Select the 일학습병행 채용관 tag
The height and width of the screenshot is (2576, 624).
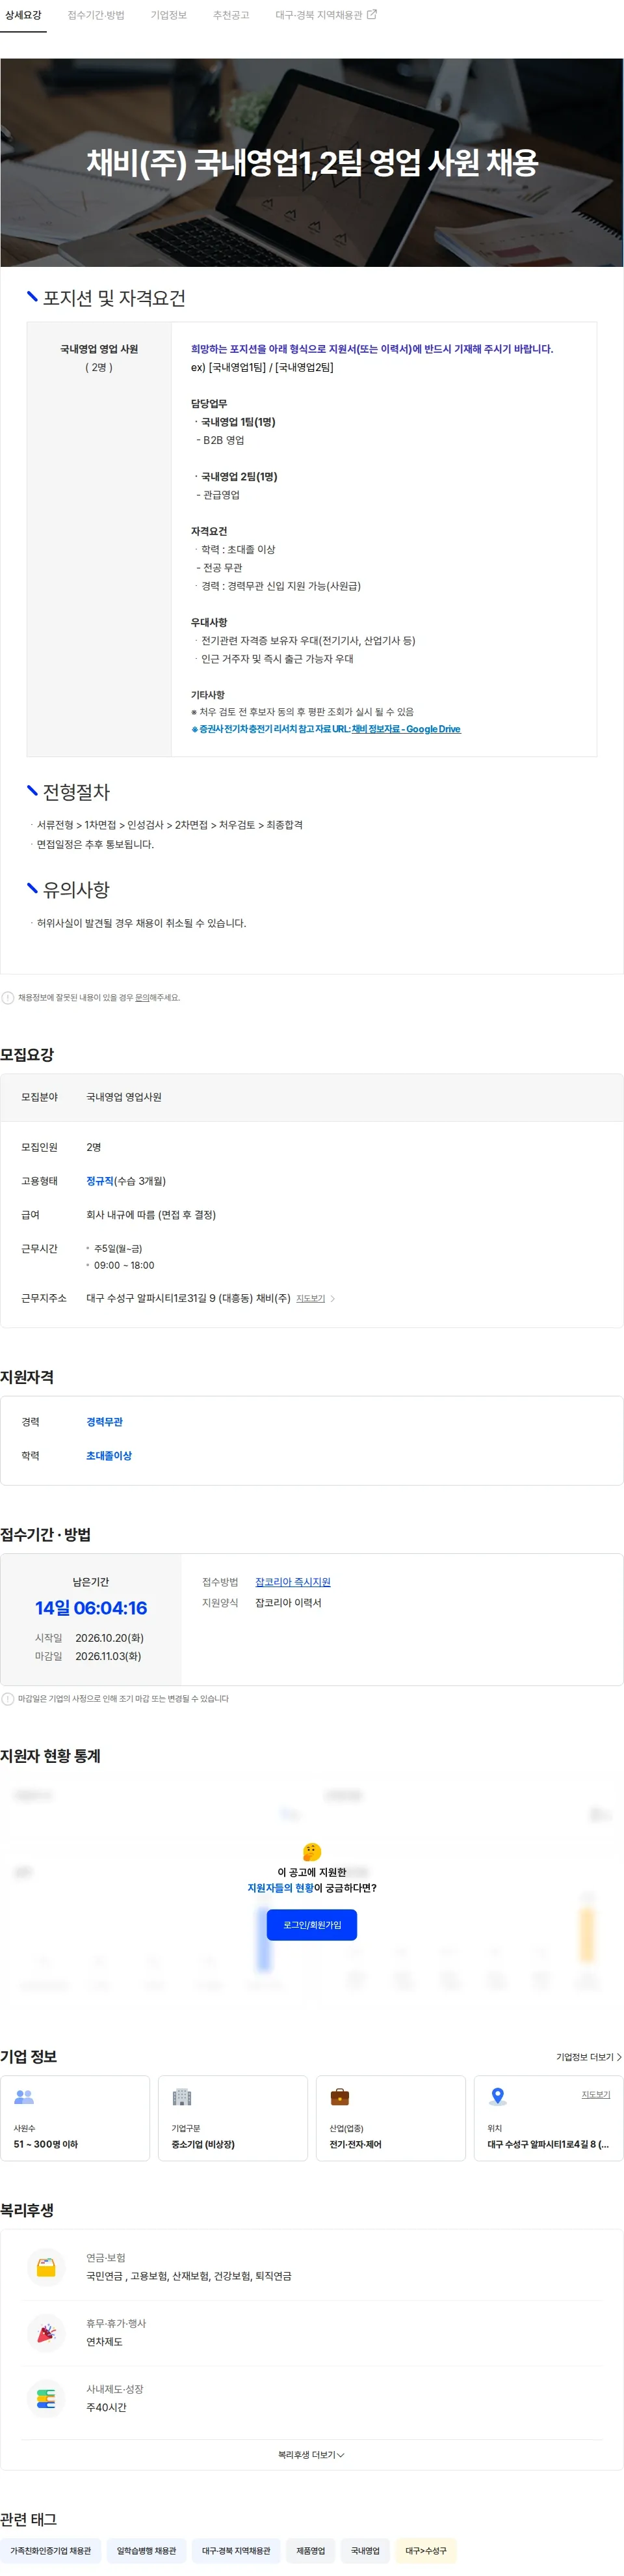[146, 2551]
